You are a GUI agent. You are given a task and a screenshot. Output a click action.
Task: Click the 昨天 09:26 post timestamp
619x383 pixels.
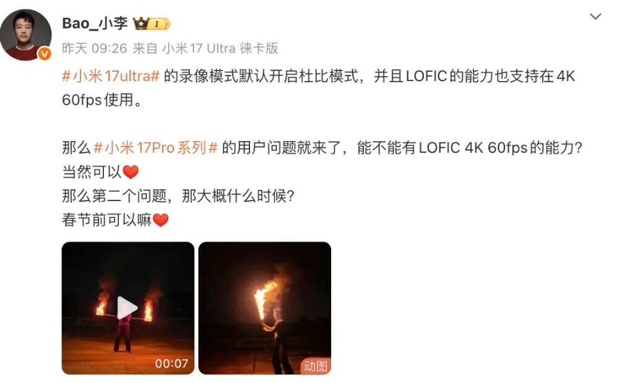point(94,48)
